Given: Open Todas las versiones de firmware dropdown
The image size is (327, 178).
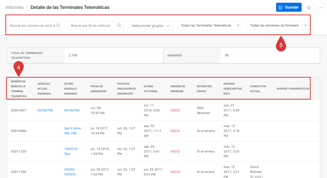Looking at the screenshot, I should pos(278,25).
